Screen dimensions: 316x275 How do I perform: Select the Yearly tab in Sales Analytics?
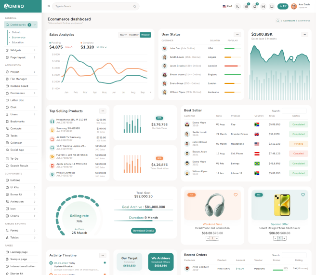(x=123, y=35)
